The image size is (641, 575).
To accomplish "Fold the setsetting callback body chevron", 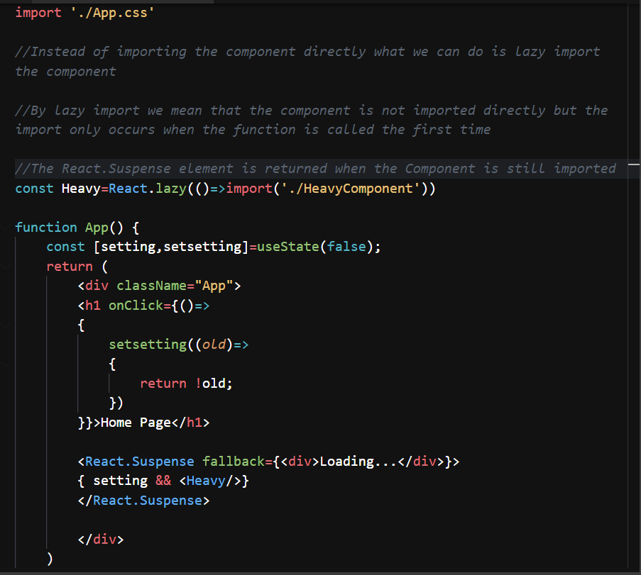I will tap(6, 364).
